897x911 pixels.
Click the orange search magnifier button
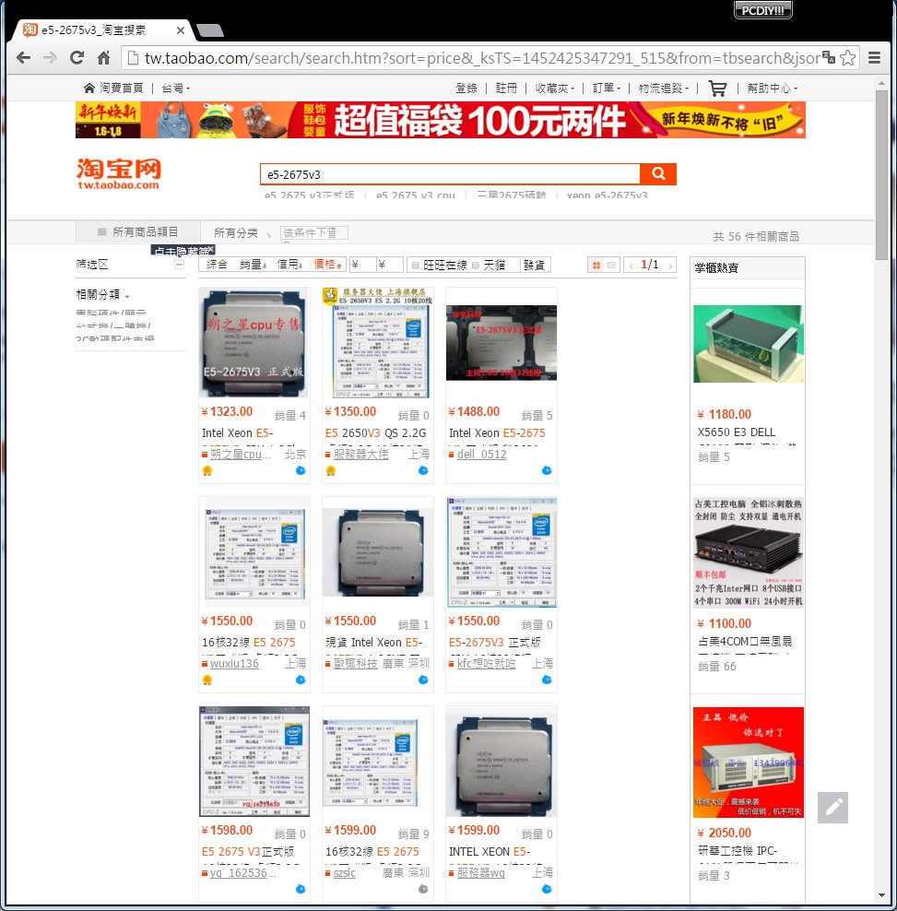[658, 173]
